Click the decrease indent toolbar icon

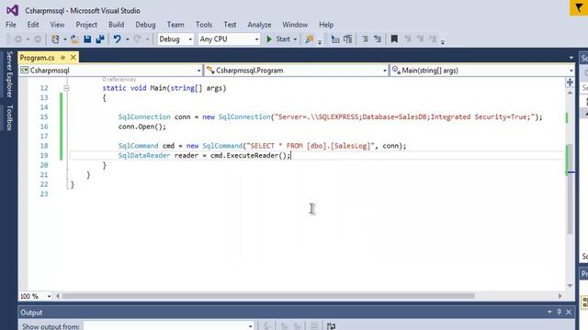click(335, 38)
